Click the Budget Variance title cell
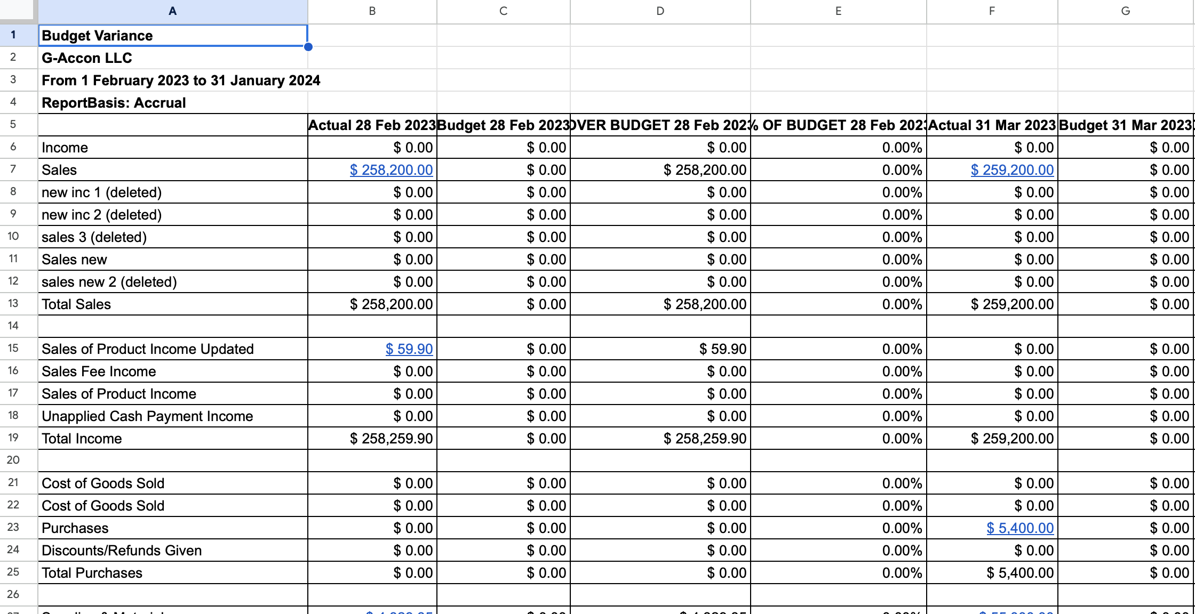 click(172, 36)
